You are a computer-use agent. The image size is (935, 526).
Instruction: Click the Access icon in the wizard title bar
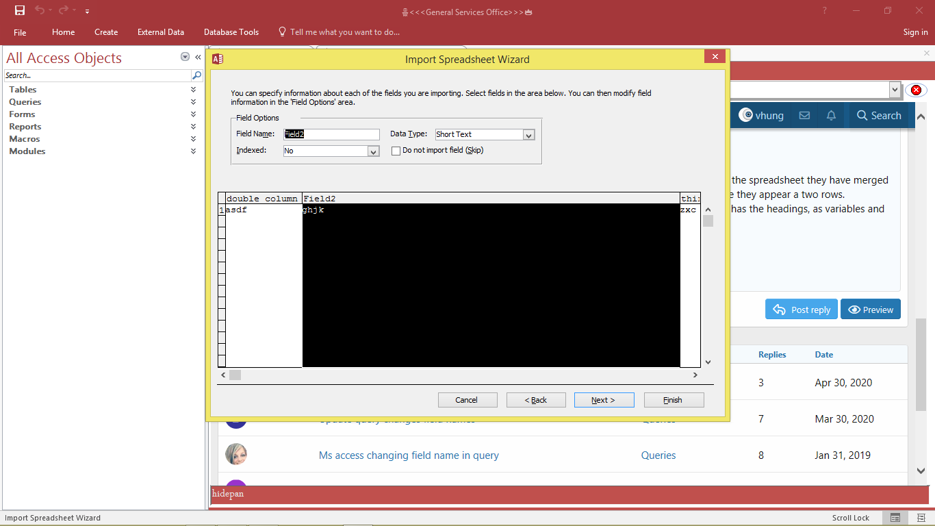pyautogui.click(x=218, y=59)
